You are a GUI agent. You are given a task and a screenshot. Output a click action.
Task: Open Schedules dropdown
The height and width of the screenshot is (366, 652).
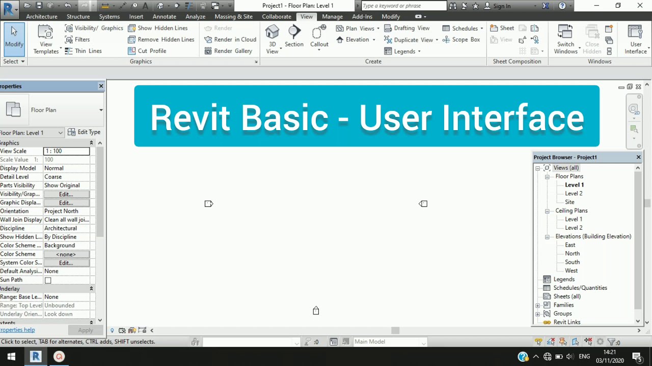click(x=463, y=28)
